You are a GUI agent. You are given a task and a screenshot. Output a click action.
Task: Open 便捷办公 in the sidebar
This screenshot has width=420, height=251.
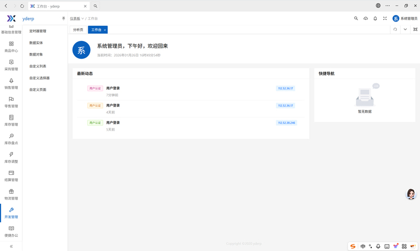(x=11, y=232)
